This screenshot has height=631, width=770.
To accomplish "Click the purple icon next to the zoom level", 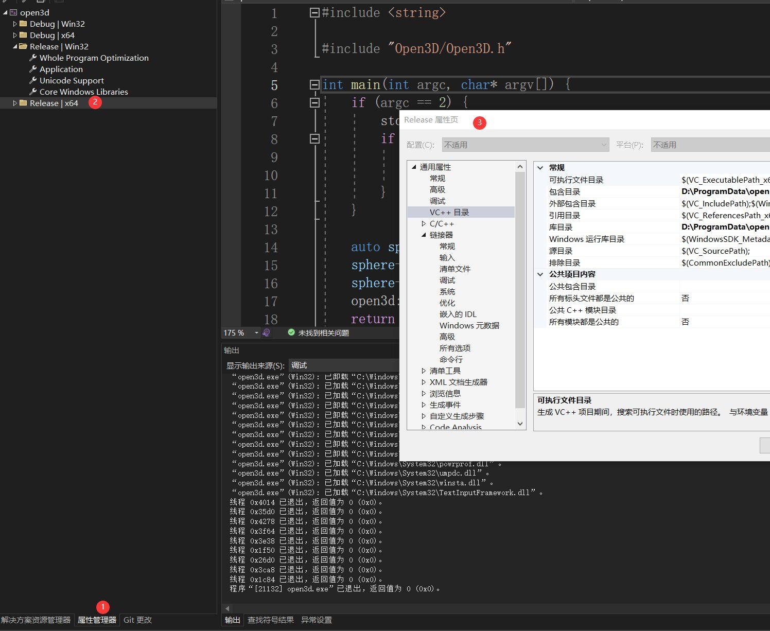I will click(266, 332).
